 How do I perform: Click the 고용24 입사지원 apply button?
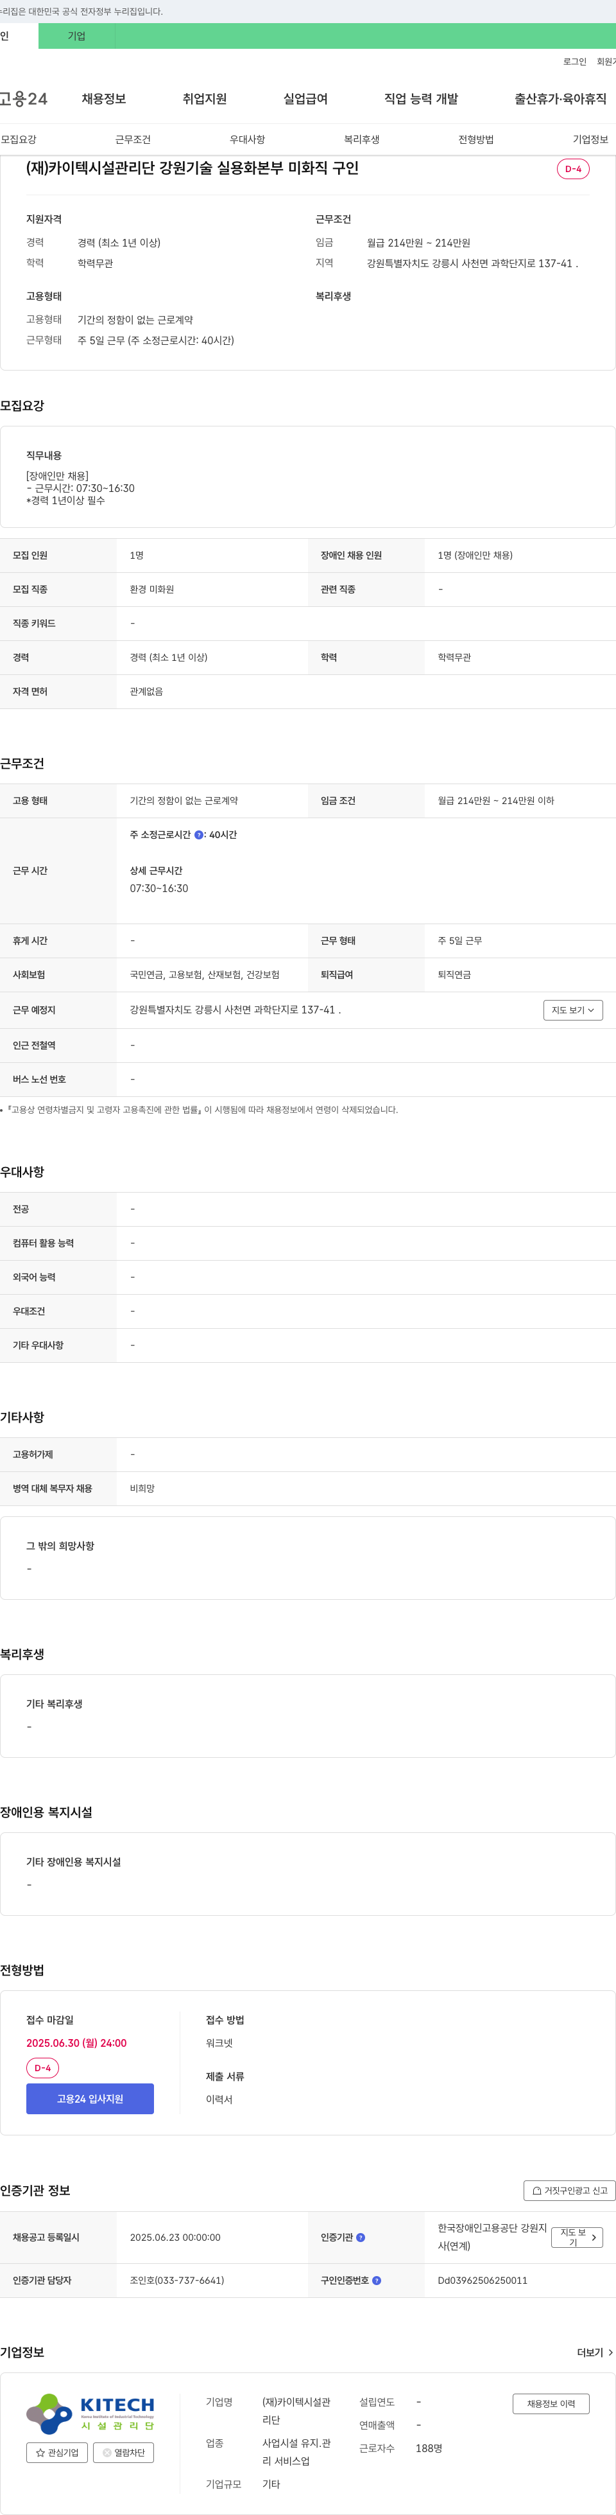pyautogui.click(x=90, y=2098)
